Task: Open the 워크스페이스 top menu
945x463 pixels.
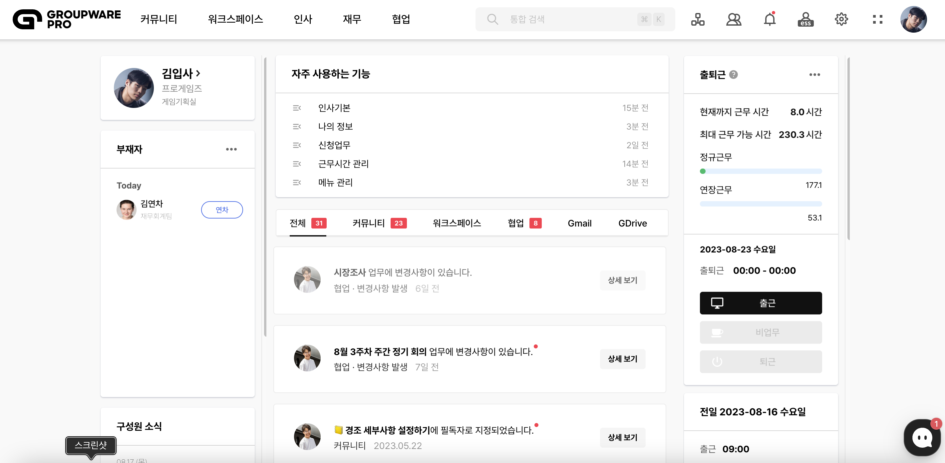Action: (x=235, y=19)
